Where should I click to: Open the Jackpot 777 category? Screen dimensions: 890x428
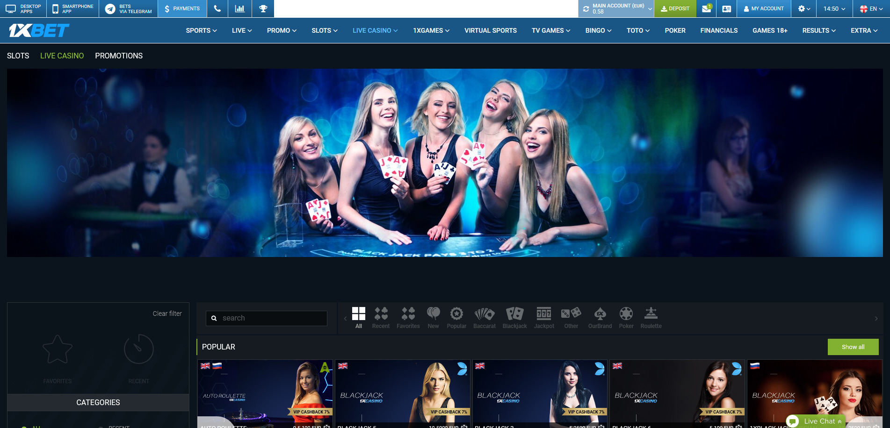[x=544, y=318]
